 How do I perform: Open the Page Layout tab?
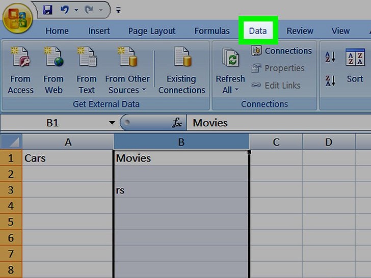coord(152,31)
